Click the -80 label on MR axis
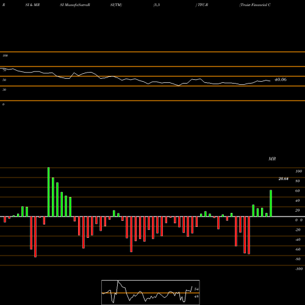The height and width of the screenshot is (305, 305). (298, 259)
